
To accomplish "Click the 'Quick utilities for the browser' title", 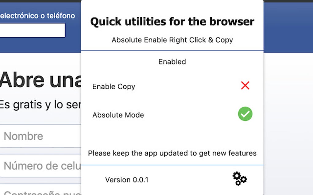I will [172, 22].
